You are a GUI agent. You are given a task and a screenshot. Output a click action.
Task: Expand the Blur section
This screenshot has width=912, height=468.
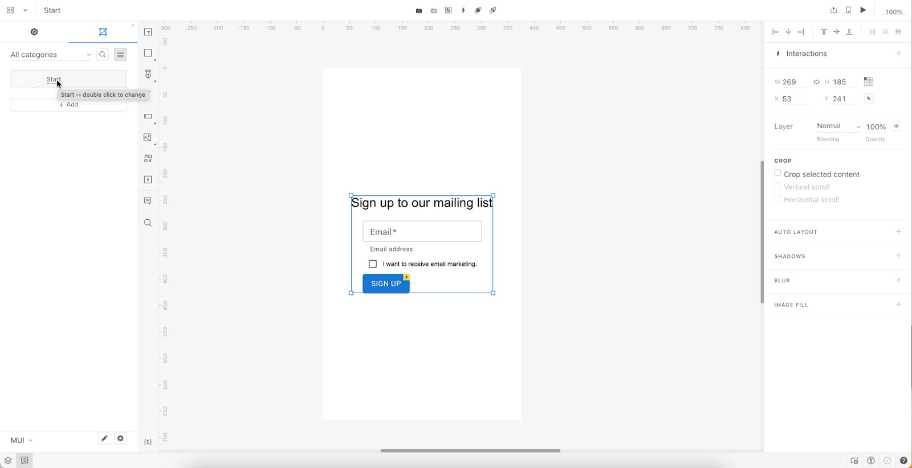(899, 280)
